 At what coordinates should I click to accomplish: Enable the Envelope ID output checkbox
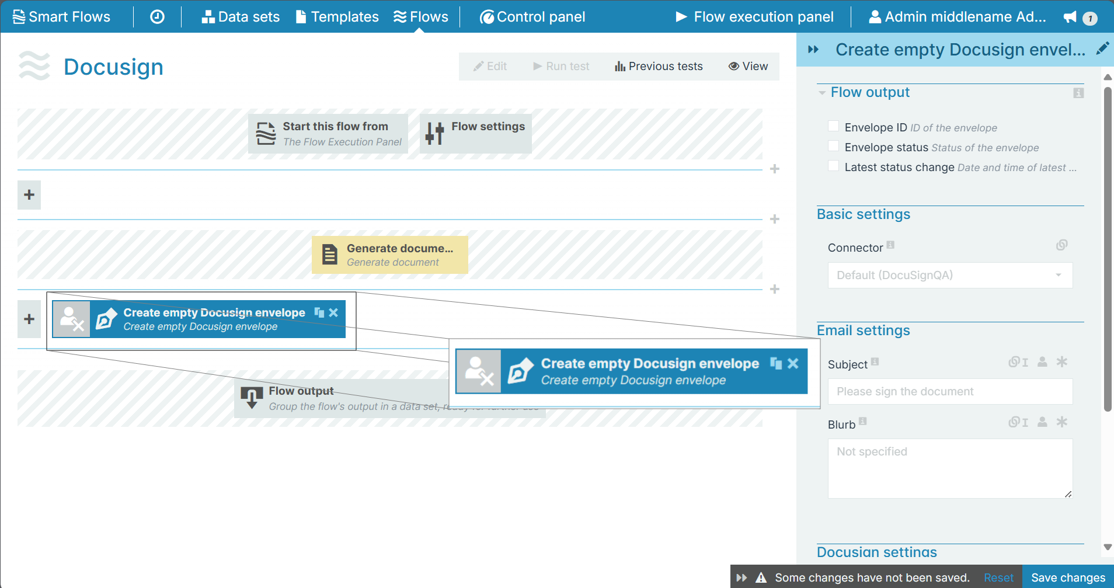pyautogui.click(x=833, y=126)
